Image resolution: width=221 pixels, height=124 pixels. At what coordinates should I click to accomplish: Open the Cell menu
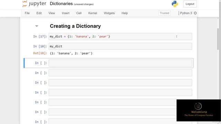click(79, 13)
